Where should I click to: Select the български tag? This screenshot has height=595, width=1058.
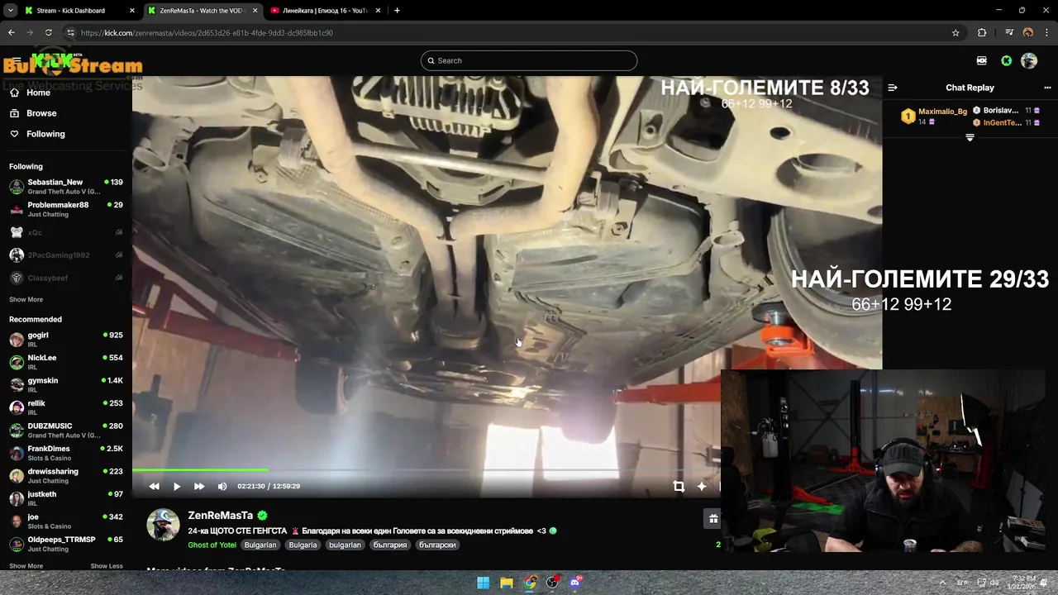[437, 545]
